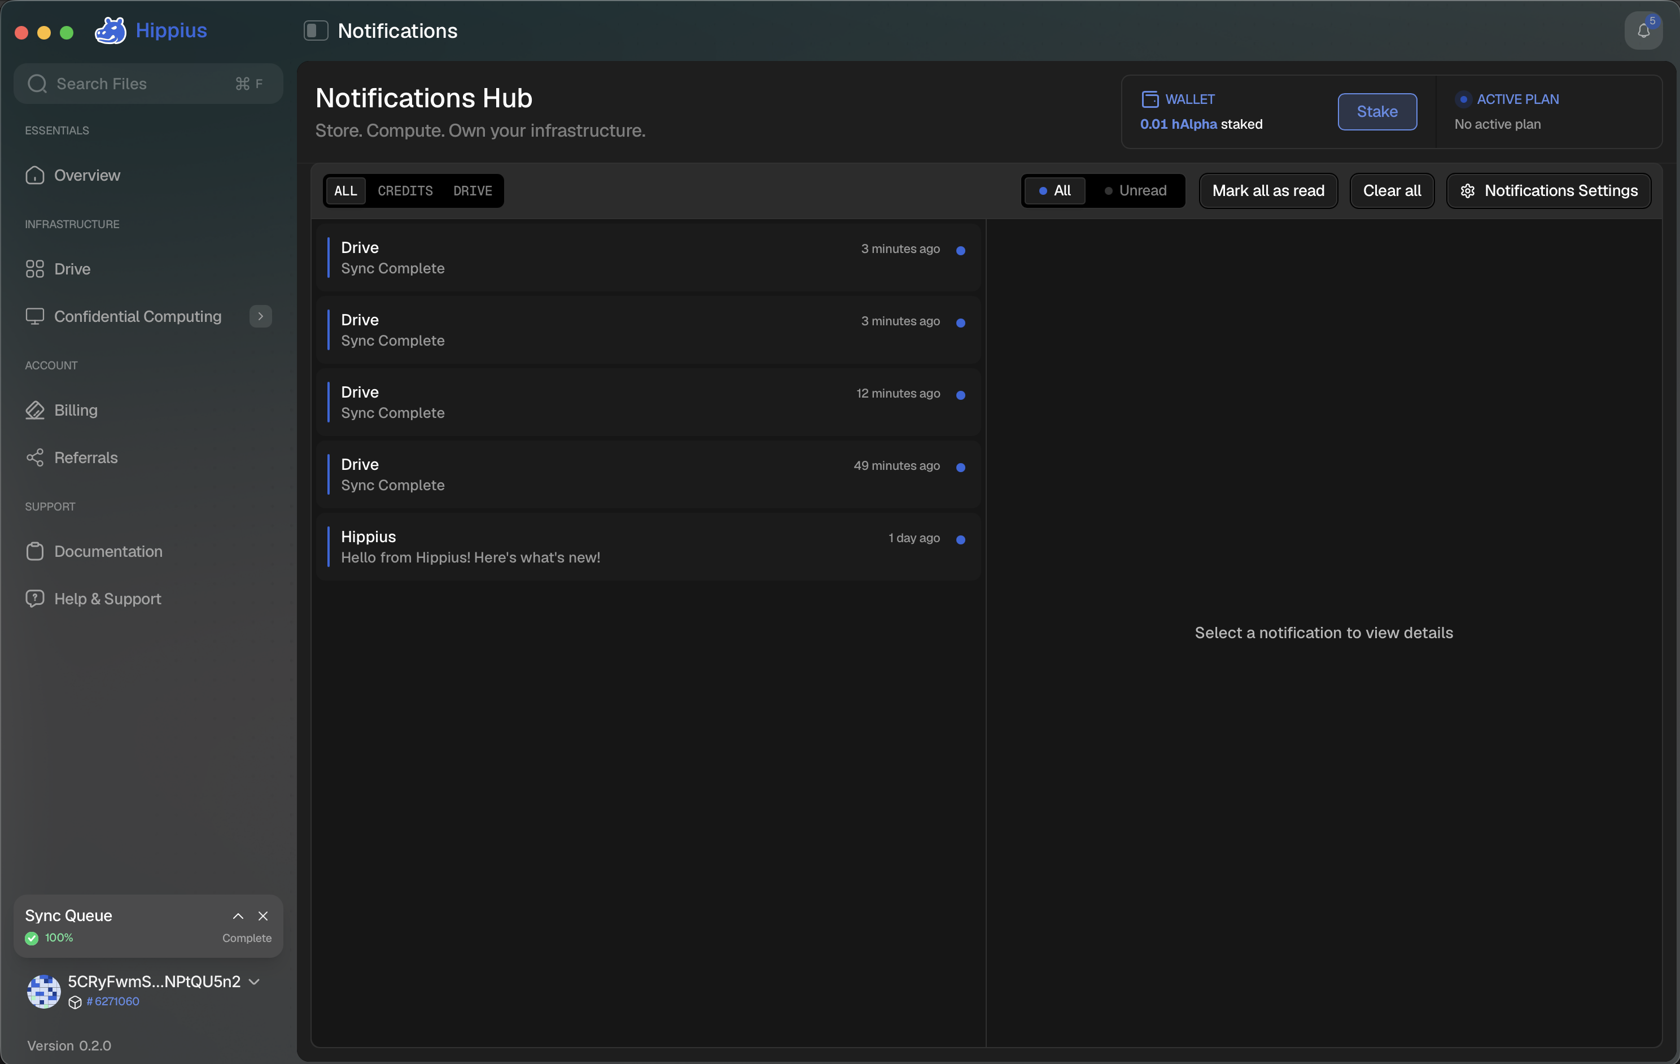Click the Sync Queue title
Image resolution: width=1680 pixels, height=1064 pixels.
click(68, 915)
